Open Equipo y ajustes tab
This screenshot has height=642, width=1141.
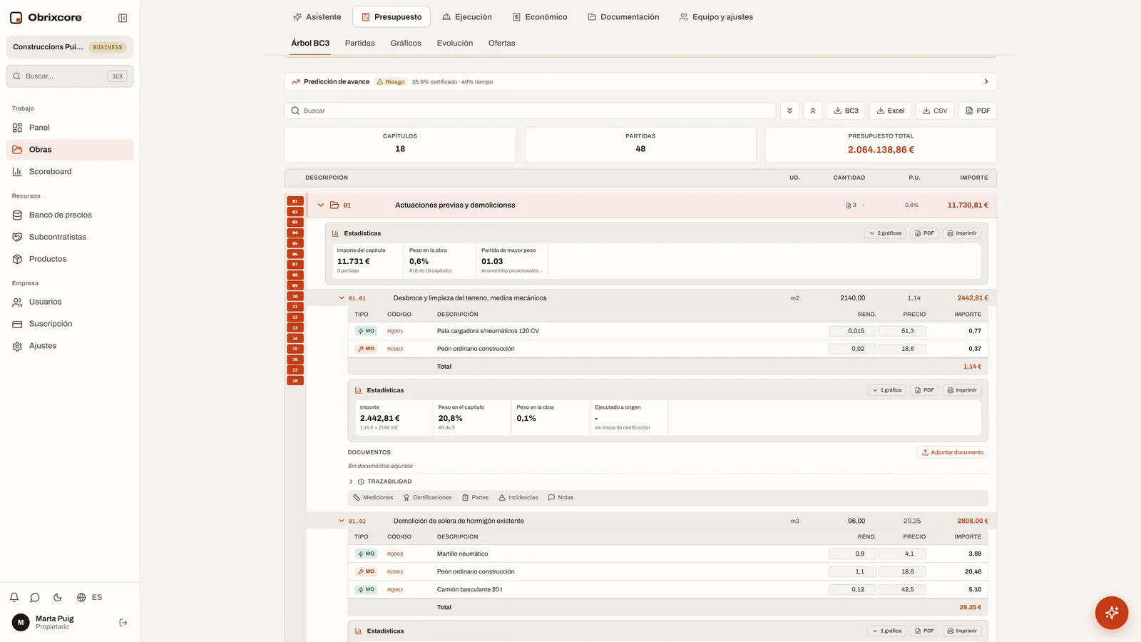coord(716,17)
